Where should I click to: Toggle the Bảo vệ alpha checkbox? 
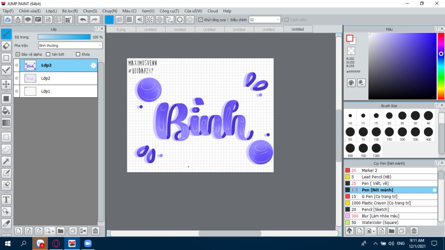click(x=18, y=54)
